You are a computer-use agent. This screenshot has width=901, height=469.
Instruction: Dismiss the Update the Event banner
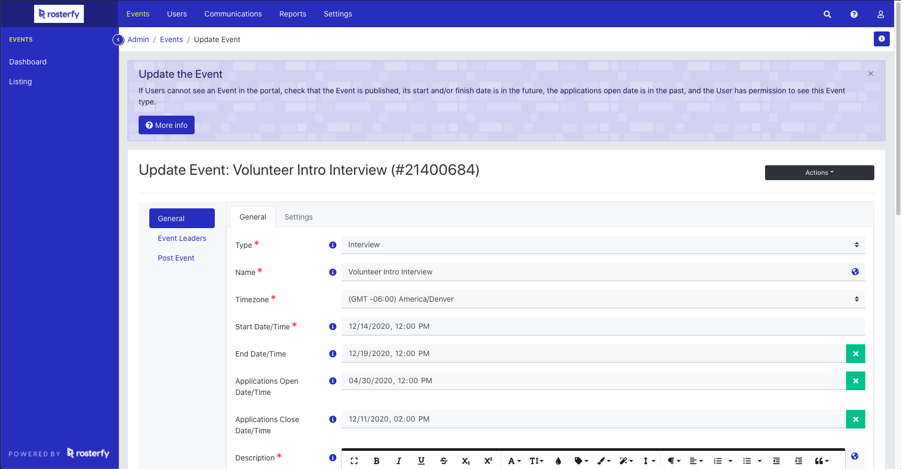(x=871, y=74)
